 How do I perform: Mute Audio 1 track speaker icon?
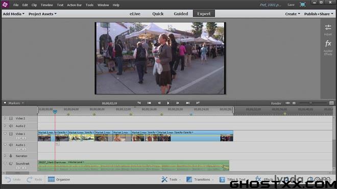pos(11,145)
